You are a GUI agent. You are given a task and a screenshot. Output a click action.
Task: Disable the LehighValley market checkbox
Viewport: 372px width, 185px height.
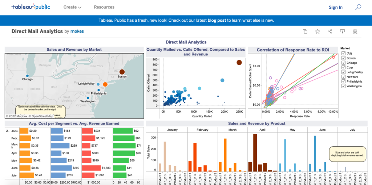point(343,72)
